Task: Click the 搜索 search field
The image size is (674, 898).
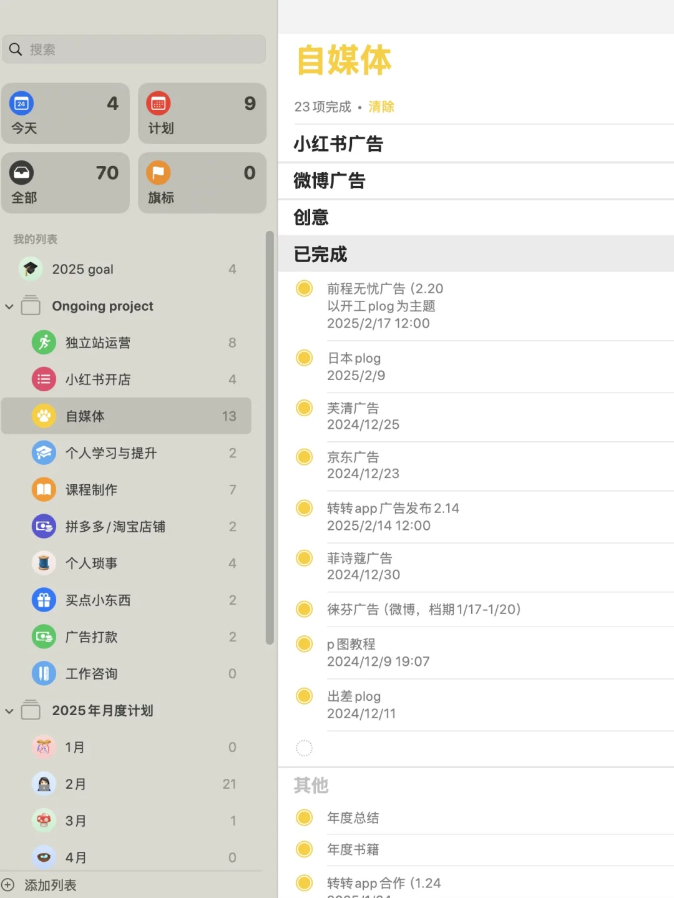Action: pos(134,49)
